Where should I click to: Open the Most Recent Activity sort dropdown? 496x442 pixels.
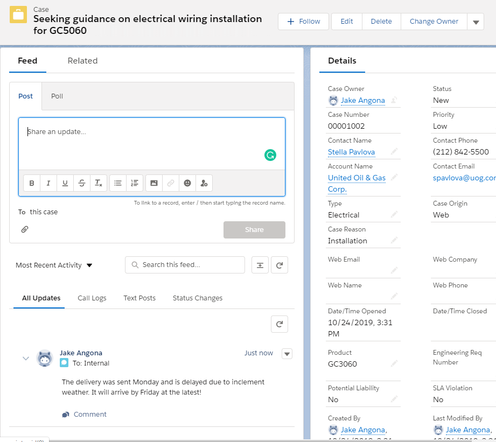[x=54, y=265]
